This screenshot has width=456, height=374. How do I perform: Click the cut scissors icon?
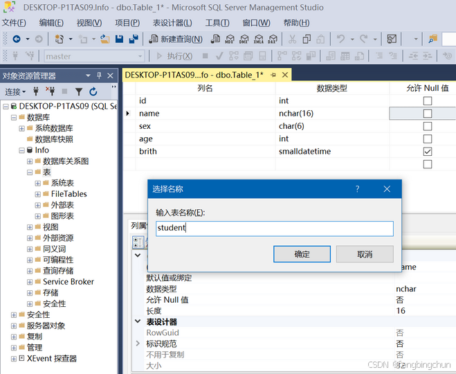point(292,39)
